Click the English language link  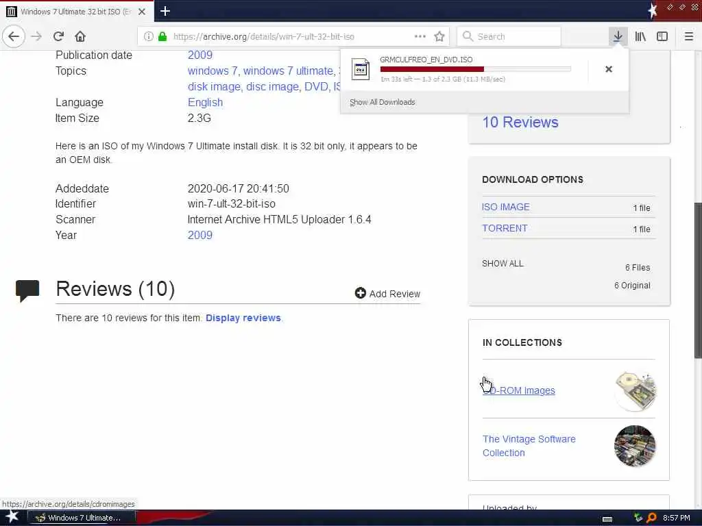(x=205, y=103)
